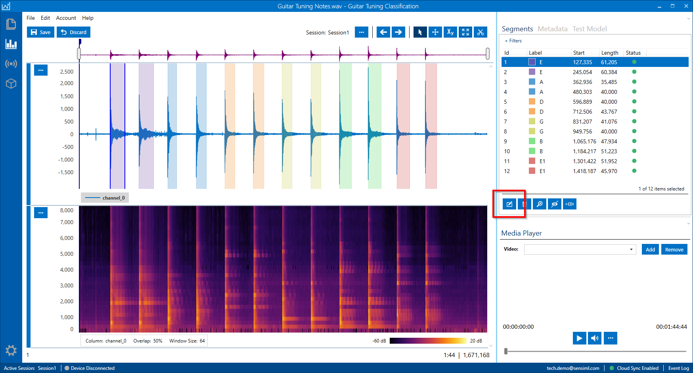
Task: Click the edit segment pencil icon
Action: pos(509,204)
